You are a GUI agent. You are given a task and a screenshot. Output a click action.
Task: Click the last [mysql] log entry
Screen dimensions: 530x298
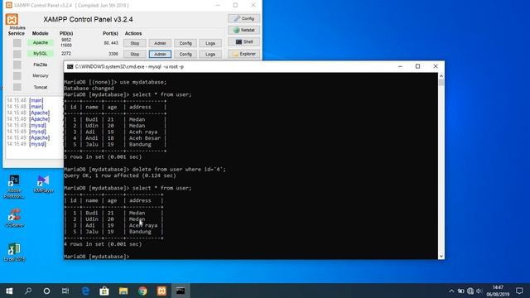pos(37,144)
